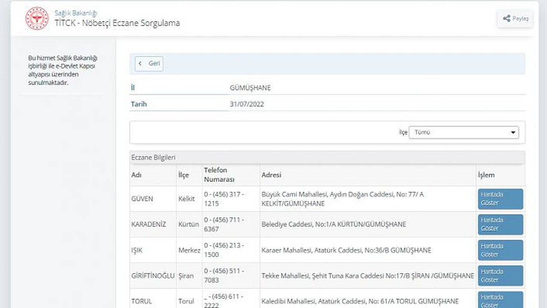Click the GÜMÜŞHANE province value
The height and width of the screenshot is (308, 547).
click(x=250, y=88)
